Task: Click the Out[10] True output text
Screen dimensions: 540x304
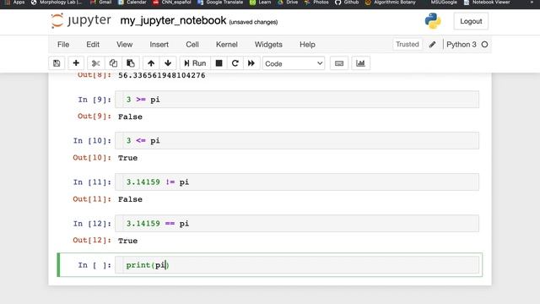Action: [127, 158]
